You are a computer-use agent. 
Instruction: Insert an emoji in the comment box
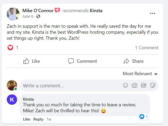pyautogui.click(x=125, y=85)
